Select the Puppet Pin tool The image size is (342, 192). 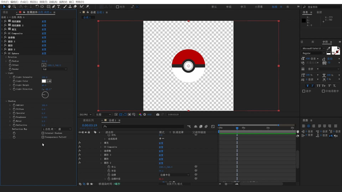[87, 6]
